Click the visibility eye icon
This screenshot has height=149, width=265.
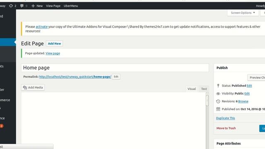(218, 94)
